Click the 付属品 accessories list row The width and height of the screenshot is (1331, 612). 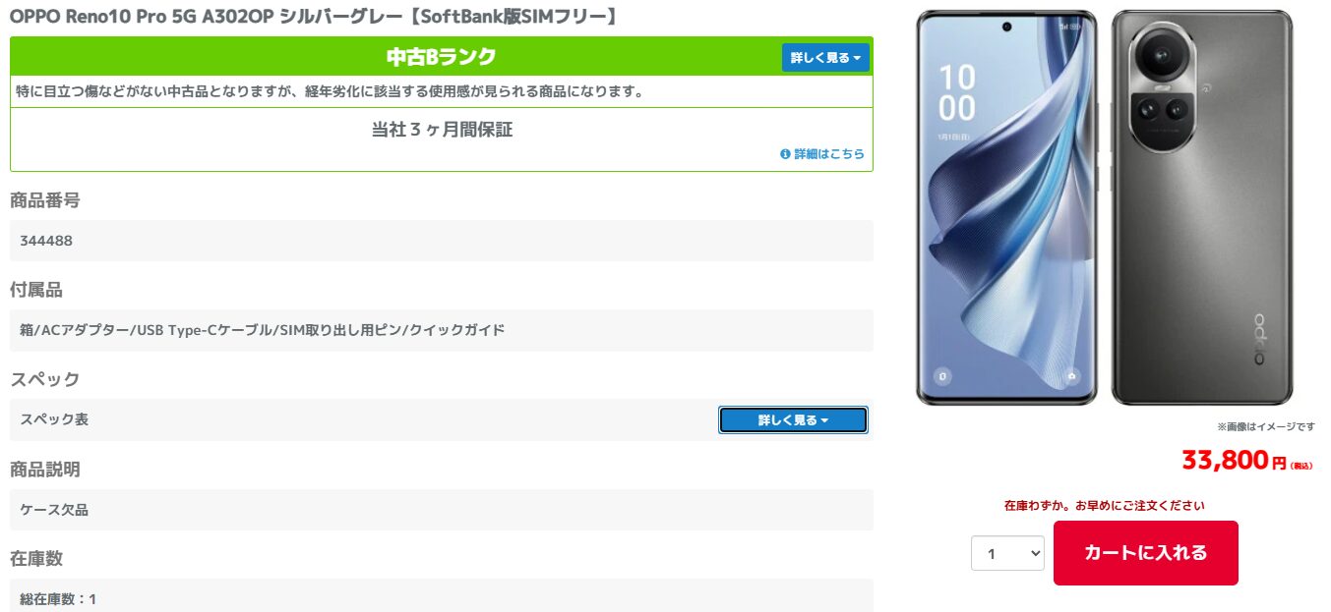442,330
